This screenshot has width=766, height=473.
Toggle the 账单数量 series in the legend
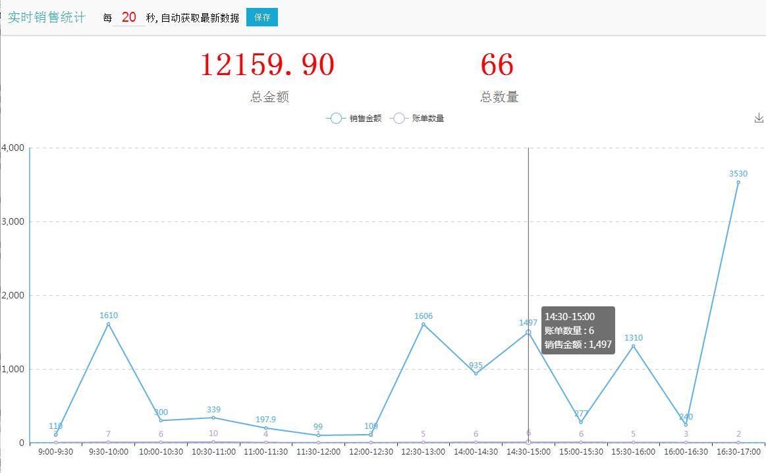pos(417,119)
